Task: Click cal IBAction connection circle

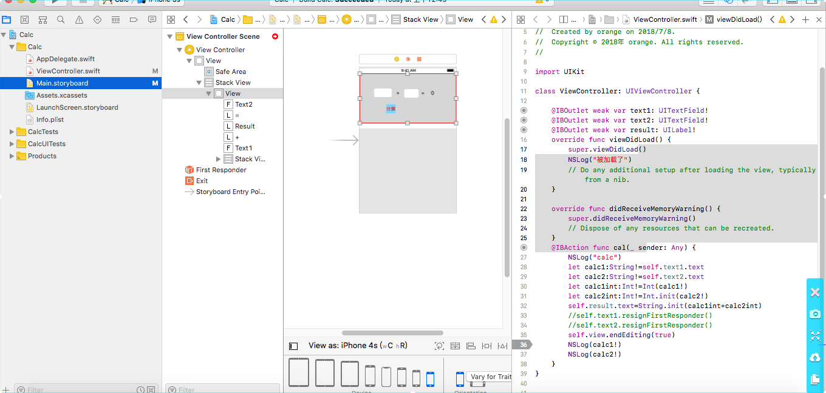Action: pos(523,247)
